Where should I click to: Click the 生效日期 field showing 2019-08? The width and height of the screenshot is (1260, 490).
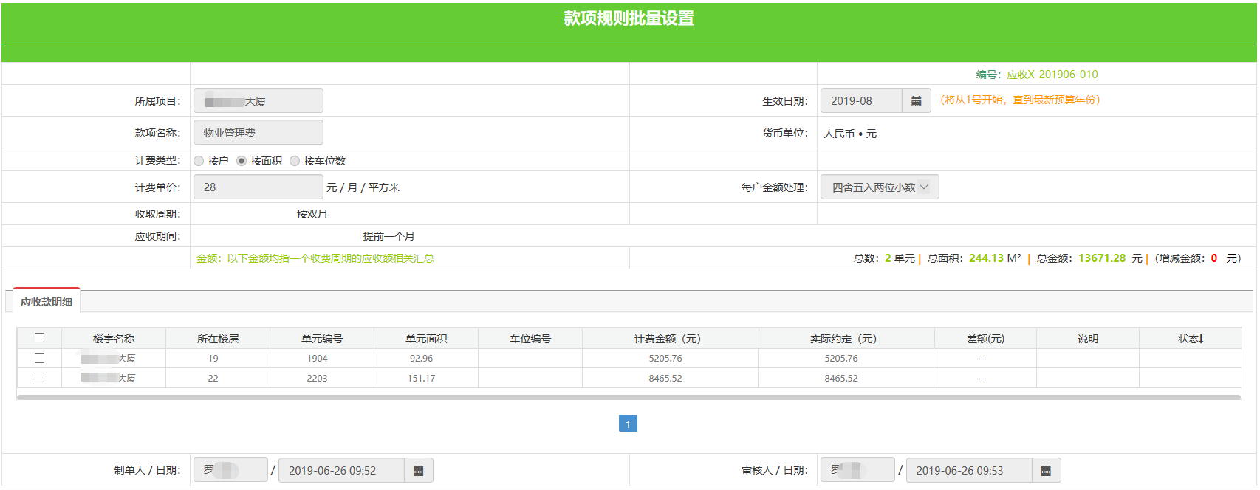coord(860,101)
